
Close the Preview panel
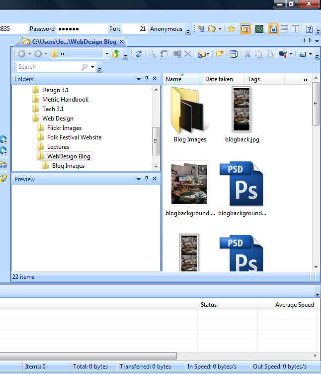pos(155,178)
